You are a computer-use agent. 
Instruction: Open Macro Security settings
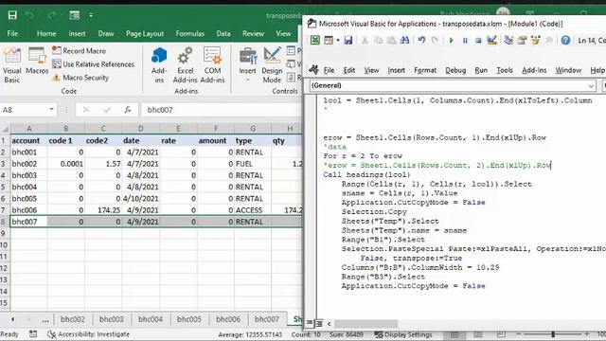click(x=80, y=78)
